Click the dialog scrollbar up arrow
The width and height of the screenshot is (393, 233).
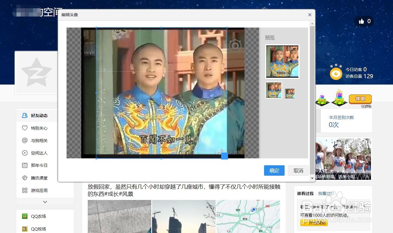[312, 24]
